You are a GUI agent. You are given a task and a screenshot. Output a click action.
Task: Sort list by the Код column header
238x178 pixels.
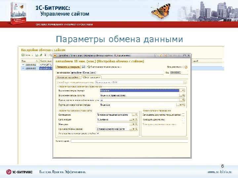[30, 61]
